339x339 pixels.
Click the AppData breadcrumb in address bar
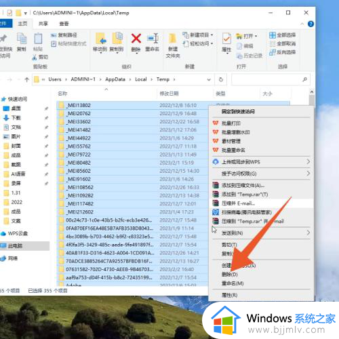click(x=115, y=79)
